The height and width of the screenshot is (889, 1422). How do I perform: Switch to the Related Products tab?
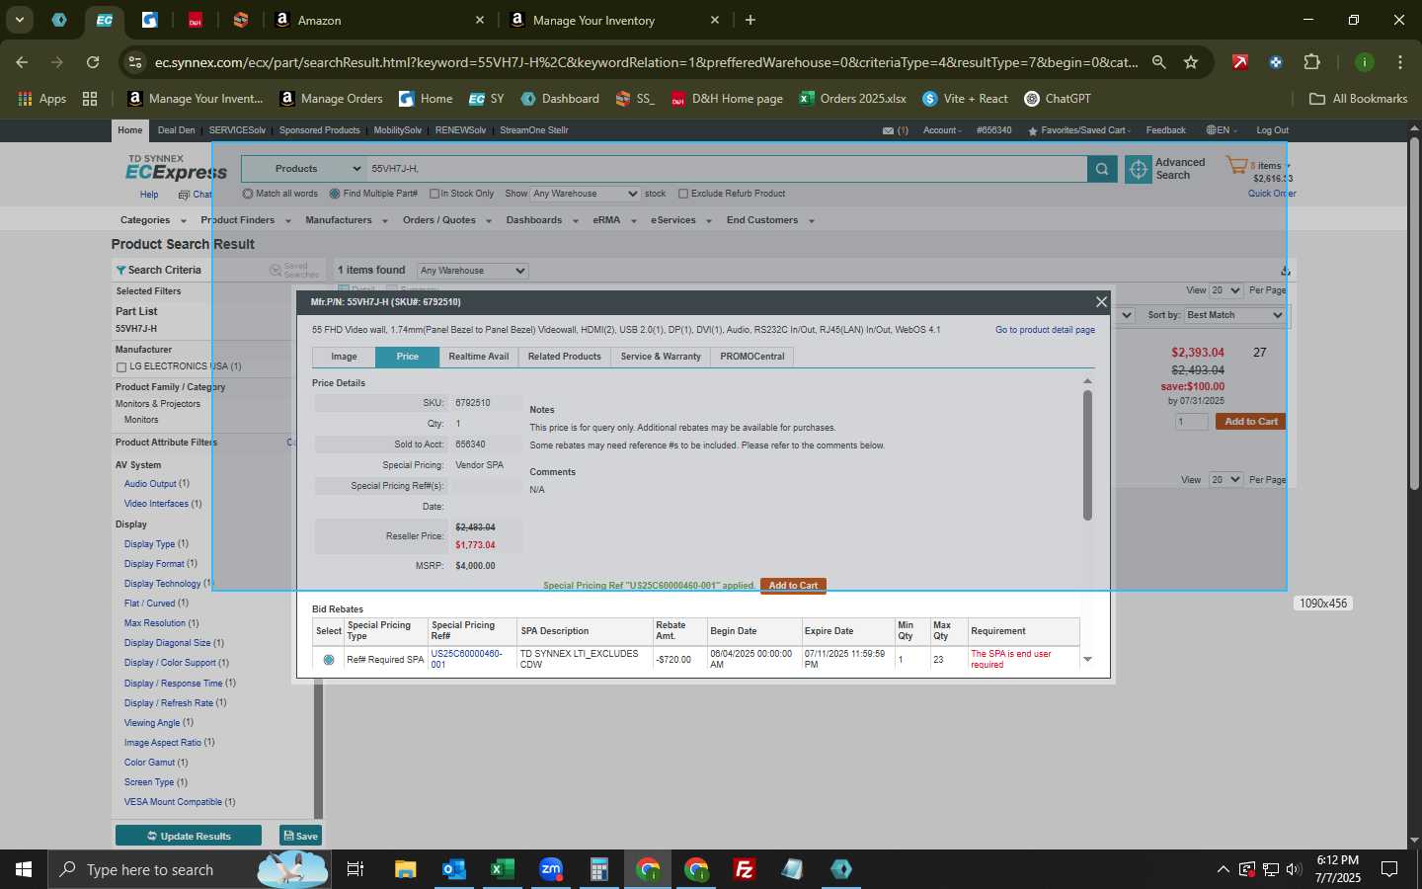[564, 357]
